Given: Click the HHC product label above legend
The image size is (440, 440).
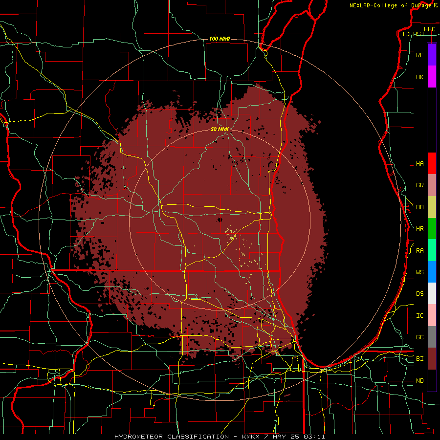Looking at the screenshot, I should pos(429,29).
